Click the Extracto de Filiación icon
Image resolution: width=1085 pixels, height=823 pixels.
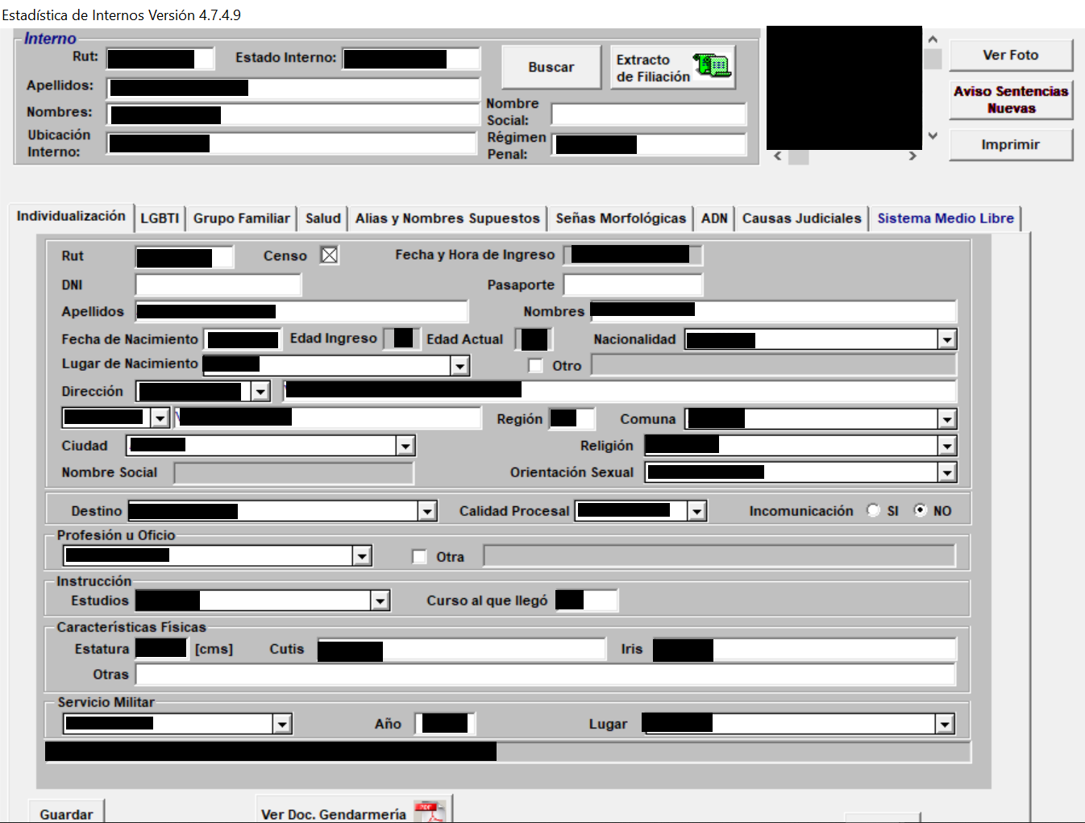711,66
